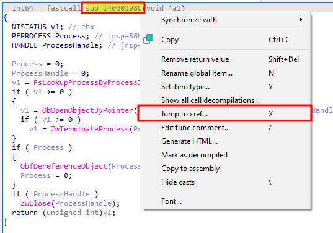Viewport: 333px width, 233px height.
Task: Open Set item type... dialog
Action: (x=225, y=87)
